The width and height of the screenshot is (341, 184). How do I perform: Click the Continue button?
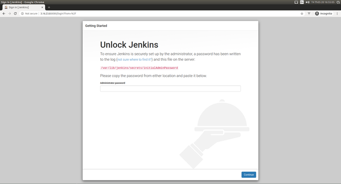248,174
